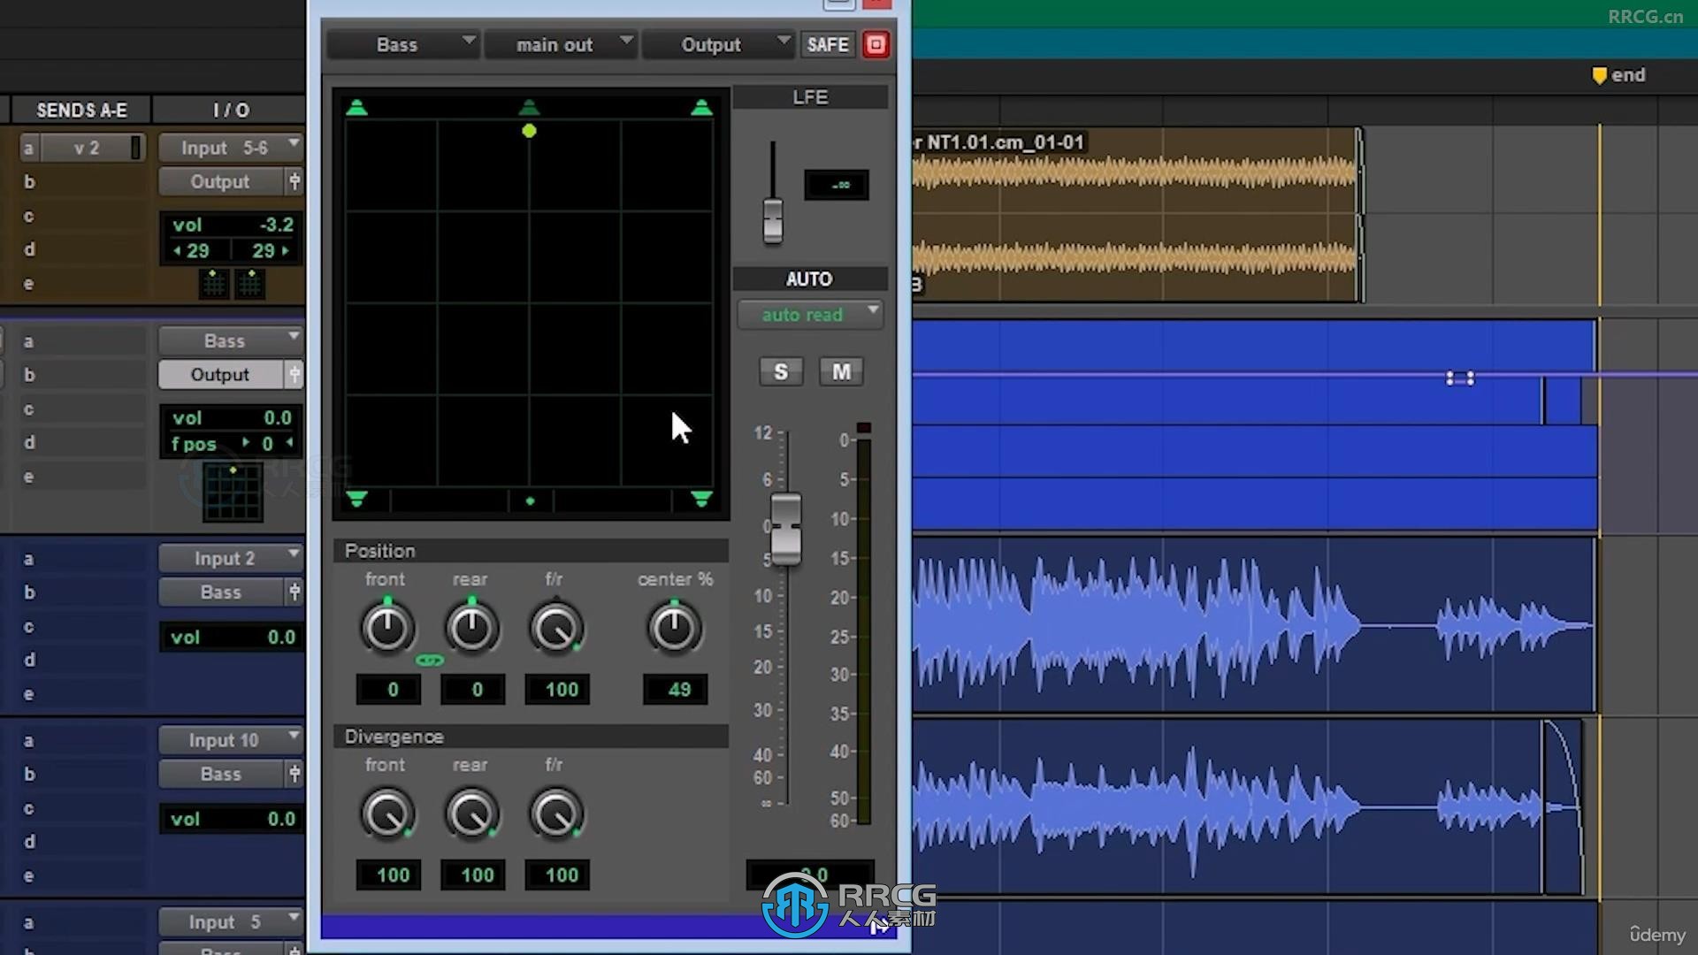
Task: Click the output window icon on Input 10 track
Action: click(294, 774)
